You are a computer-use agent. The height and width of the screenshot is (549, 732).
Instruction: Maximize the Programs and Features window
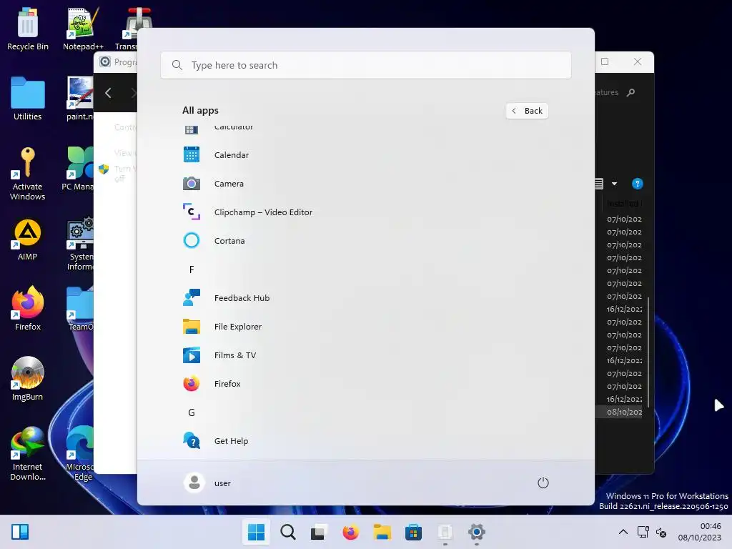coord(605,61)
